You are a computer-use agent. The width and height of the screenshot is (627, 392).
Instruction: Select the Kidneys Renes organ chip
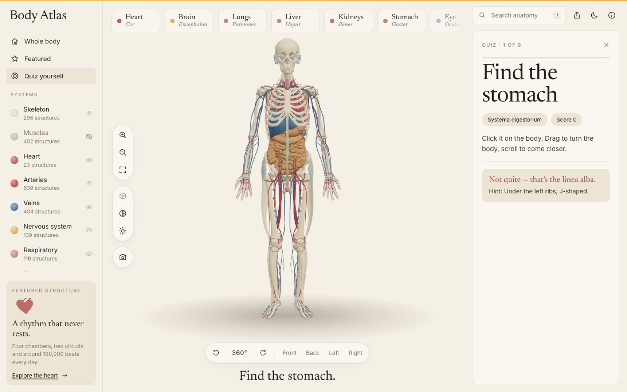[349, 21]
